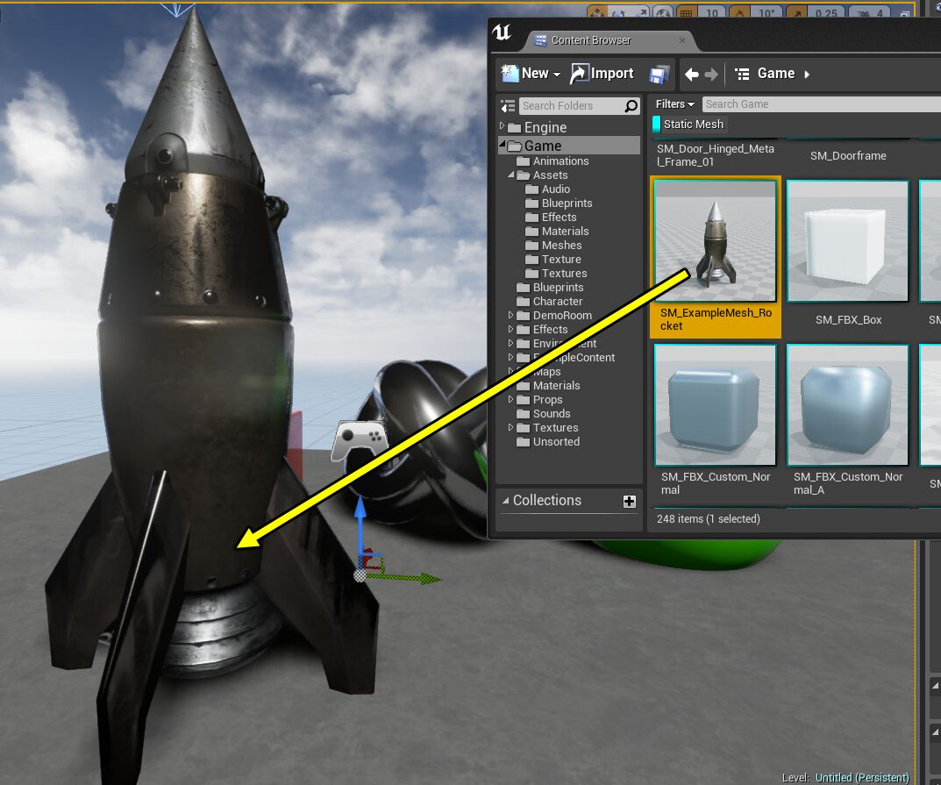941x785 pixels.
Task: Click the Import button
Action: click(602, 74)
